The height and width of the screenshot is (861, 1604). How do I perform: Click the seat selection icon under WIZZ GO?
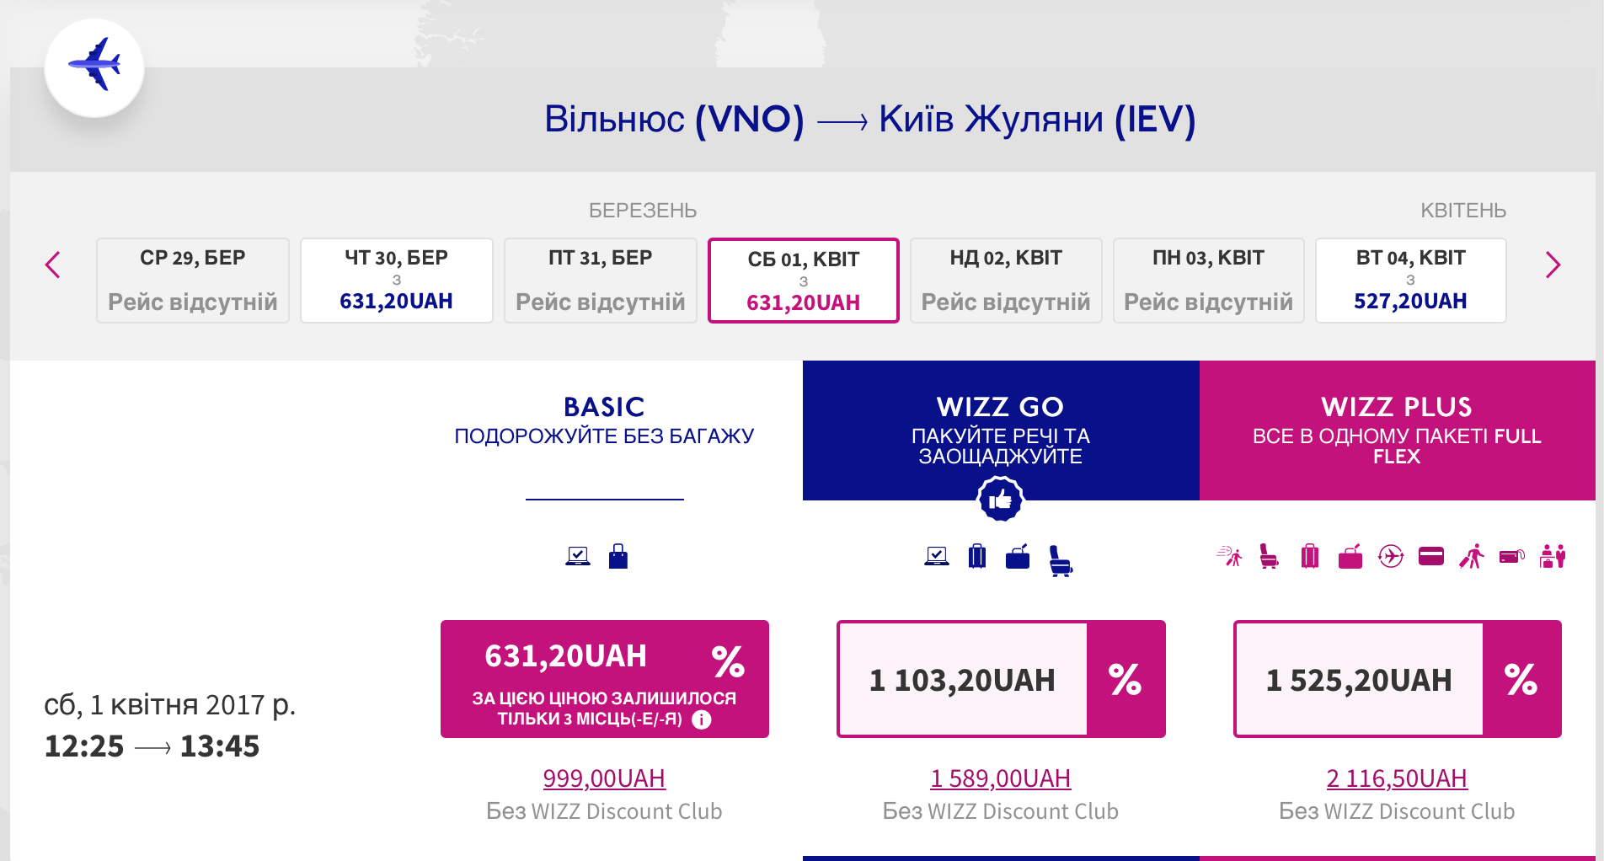(x=1060, y=559)
